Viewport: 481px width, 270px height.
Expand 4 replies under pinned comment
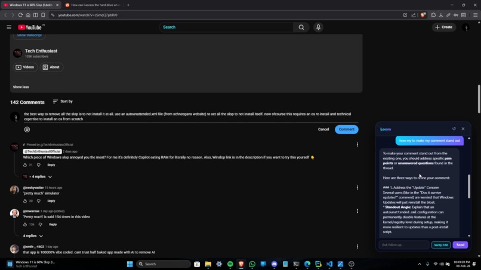pos(38,176)
